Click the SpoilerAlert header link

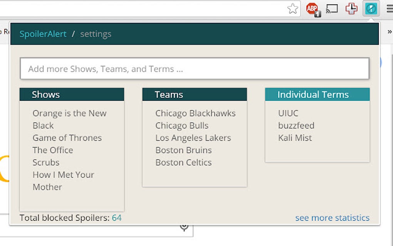tap(43, 34)
